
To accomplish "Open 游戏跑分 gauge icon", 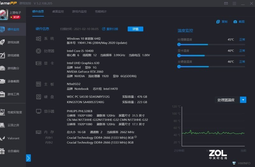I will pos(3,68).
